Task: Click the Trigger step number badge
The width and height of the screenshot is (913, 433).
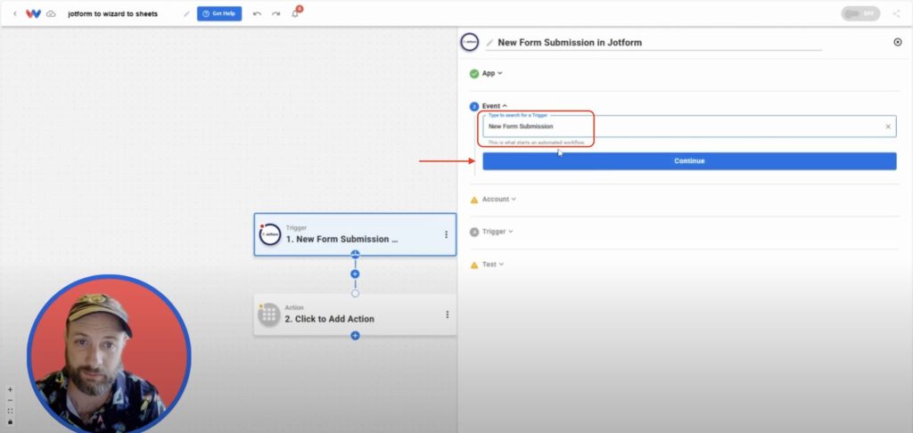Action: point(474,233)
